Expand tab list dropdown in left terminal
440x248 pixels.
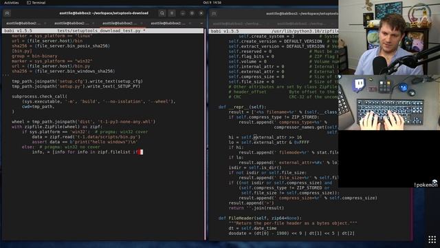[x=201, y=23]
